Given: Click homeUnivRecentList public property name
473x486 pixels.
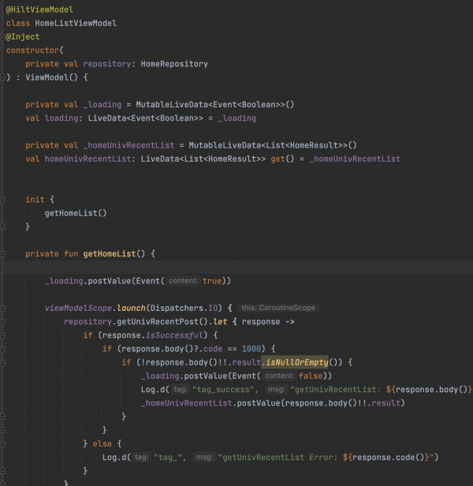Looking at the screenshot, I should 88,159.
